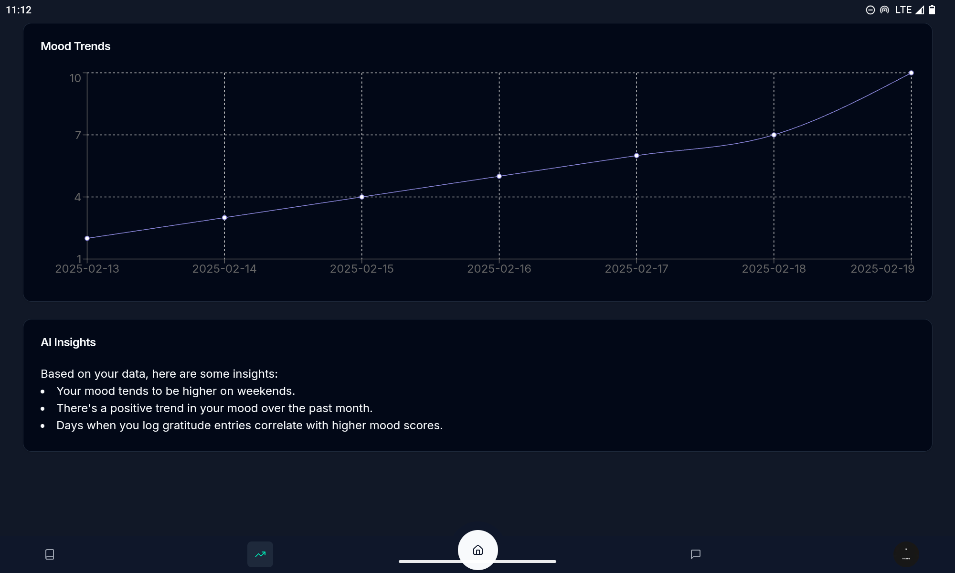
Task: Click the Mood Trends heading
Action: [75, 46]
